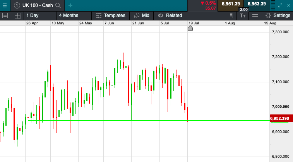Viewport: 293px width, 162px height.
Task: Open chart Settings
Action: coord(278,15)
